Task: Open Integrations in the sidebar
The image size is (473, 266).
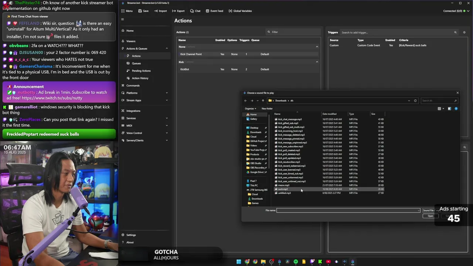Action: (145, 111)
